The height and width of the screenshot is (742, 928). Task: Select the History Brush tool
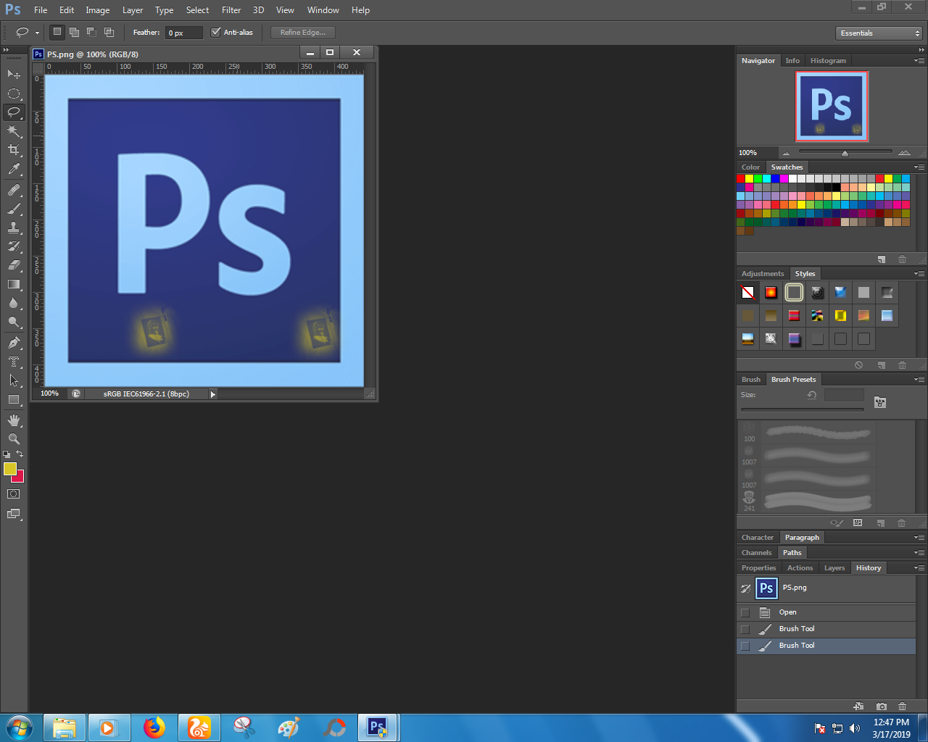(x=14, y=246)
